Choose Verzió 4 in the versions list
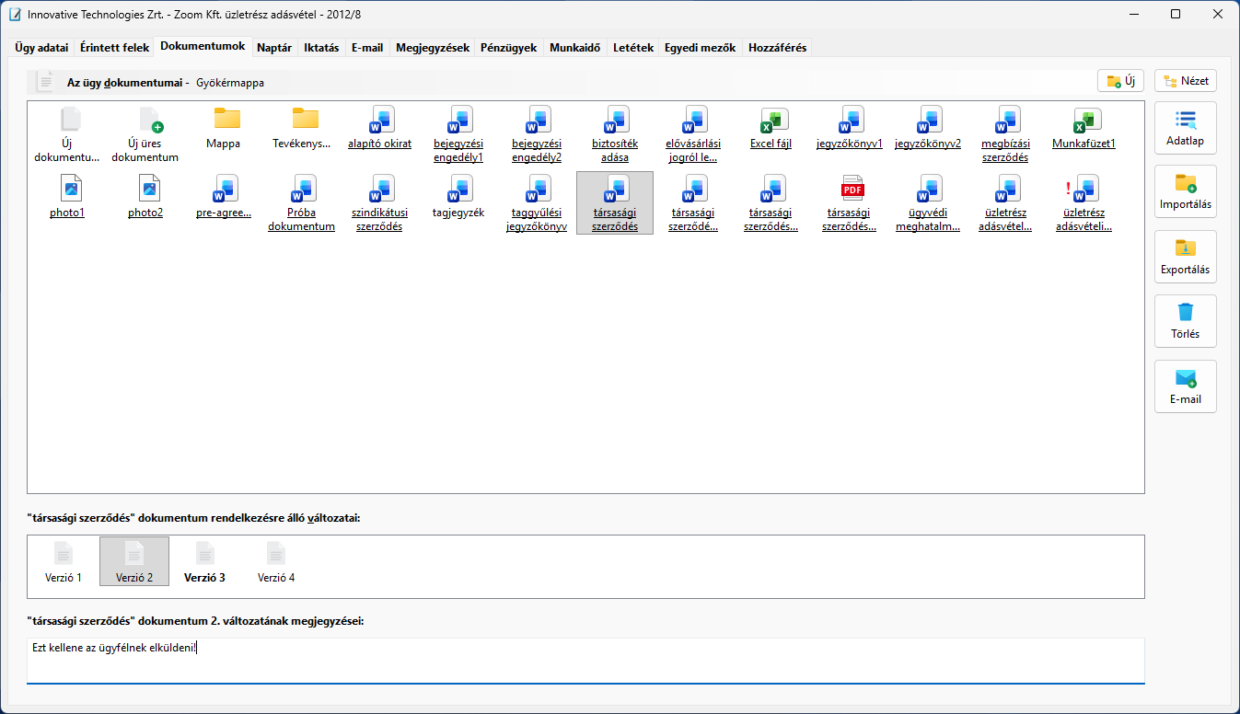This screenshot has height=714, width=1240. pyautogui.click(x=276, y=562)
